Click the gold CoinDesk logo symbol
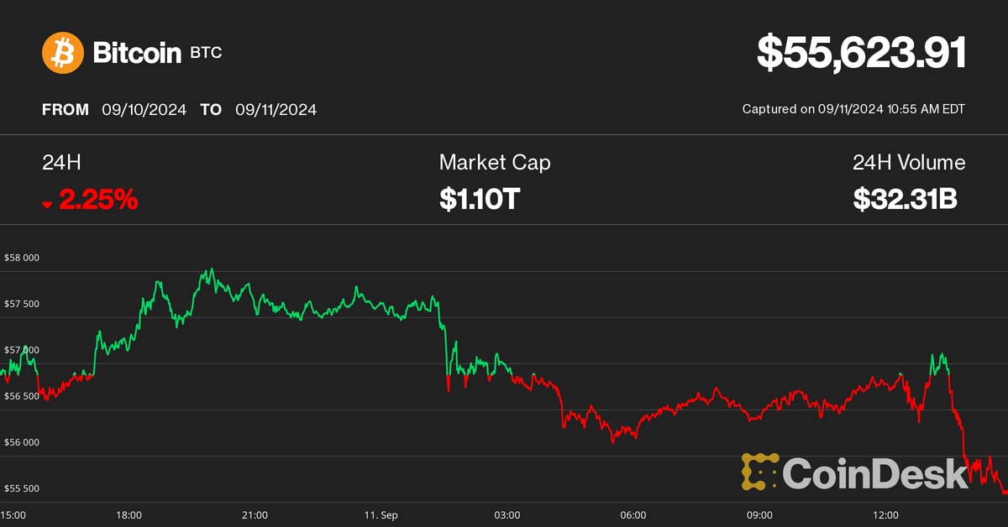This screenshot has height=527, width=1008. point(759,472)
